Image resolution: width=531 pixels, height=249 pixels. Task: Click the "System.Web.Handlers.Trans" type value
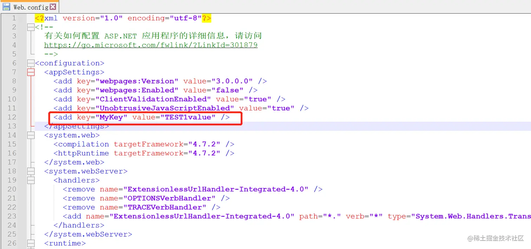pos(471,216)
